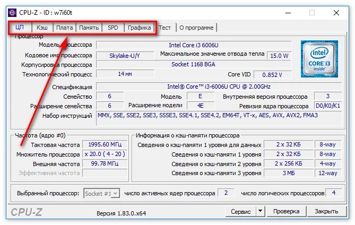Click the Тактовая частота label
This screenshot has width=355, height=225.
pos(55,145)
